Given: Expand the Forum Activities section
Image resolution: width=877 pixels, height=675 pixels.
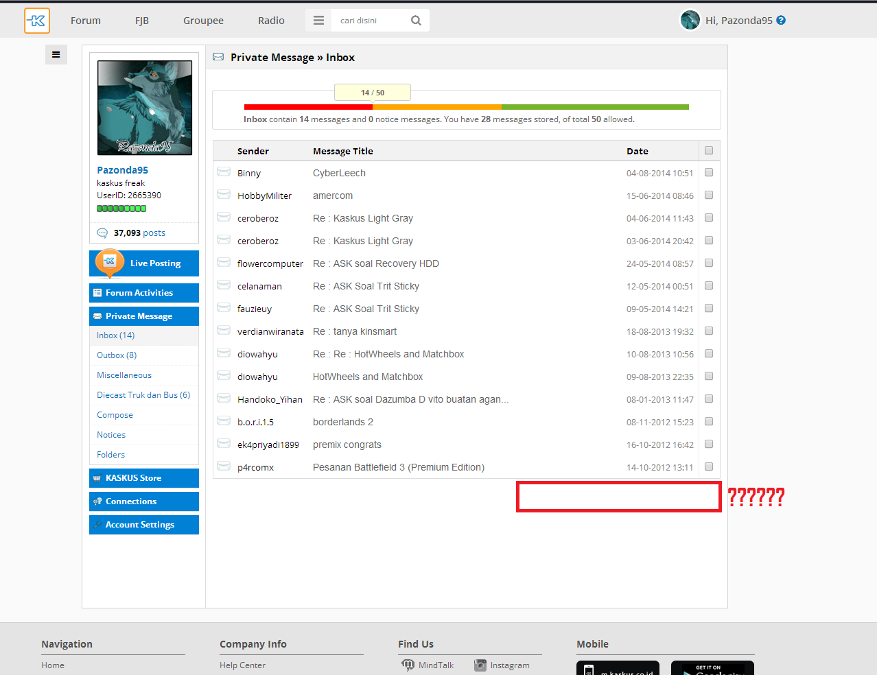Looking at the screenshot, I should coord(144,293).
